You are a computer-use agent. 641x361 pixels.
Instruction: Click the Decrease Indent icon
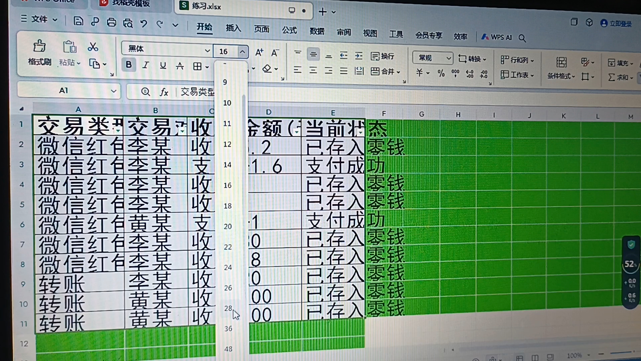pos(344,55)
